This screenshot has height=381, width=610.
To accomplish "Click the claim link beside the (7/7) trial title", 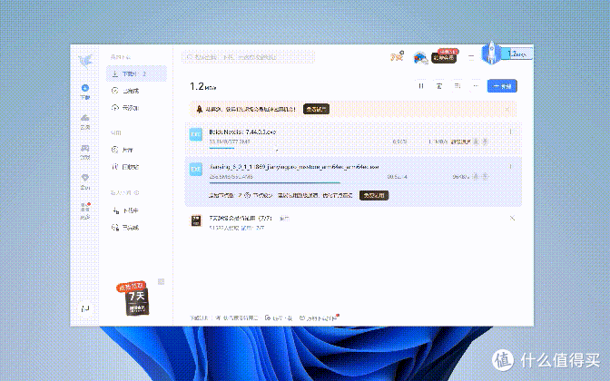I will click(284, 219).
